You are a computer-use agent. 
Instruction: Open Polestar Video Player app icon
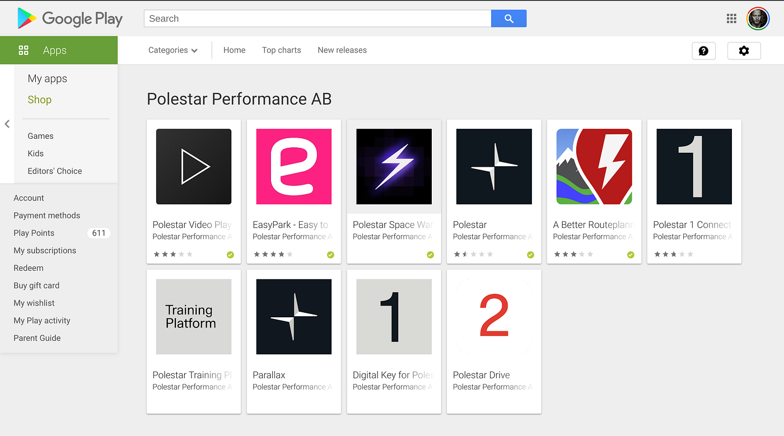pos(194,166)
